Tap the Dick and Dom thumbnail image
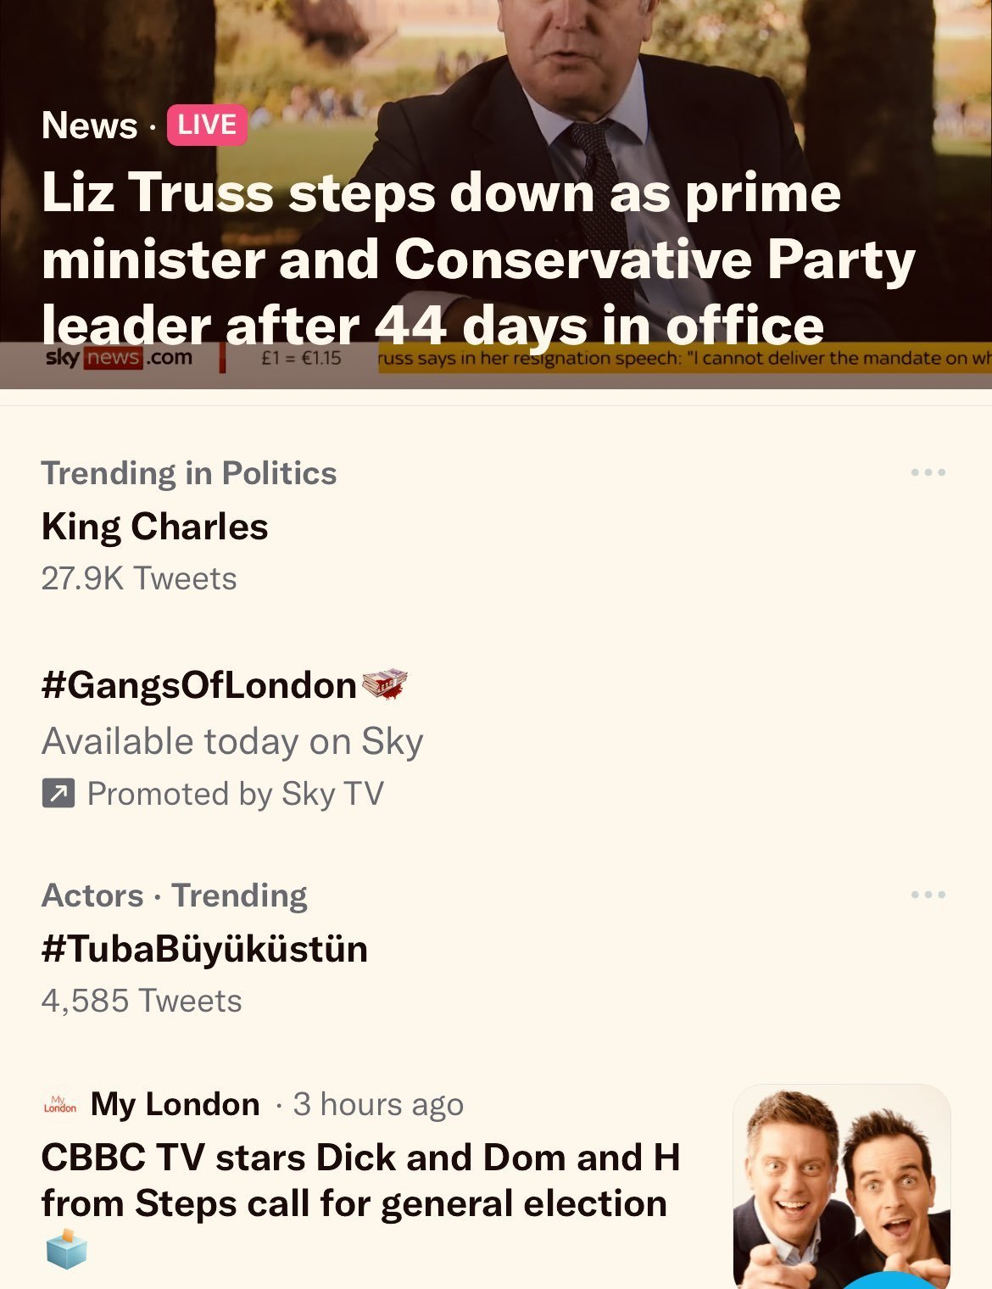992x1289 pixels. click(841, 1186)
